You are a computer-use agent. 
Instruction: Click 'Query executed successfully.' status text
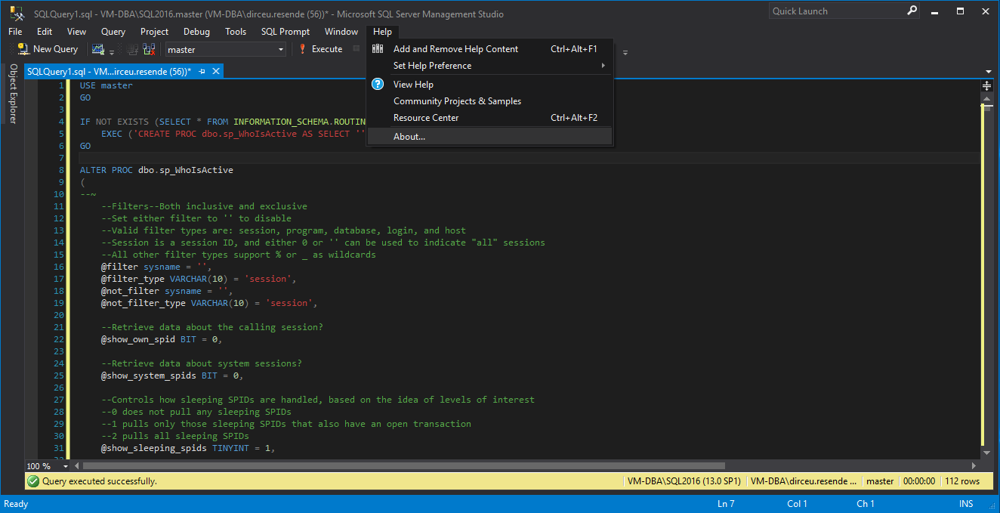pos(100,481)
